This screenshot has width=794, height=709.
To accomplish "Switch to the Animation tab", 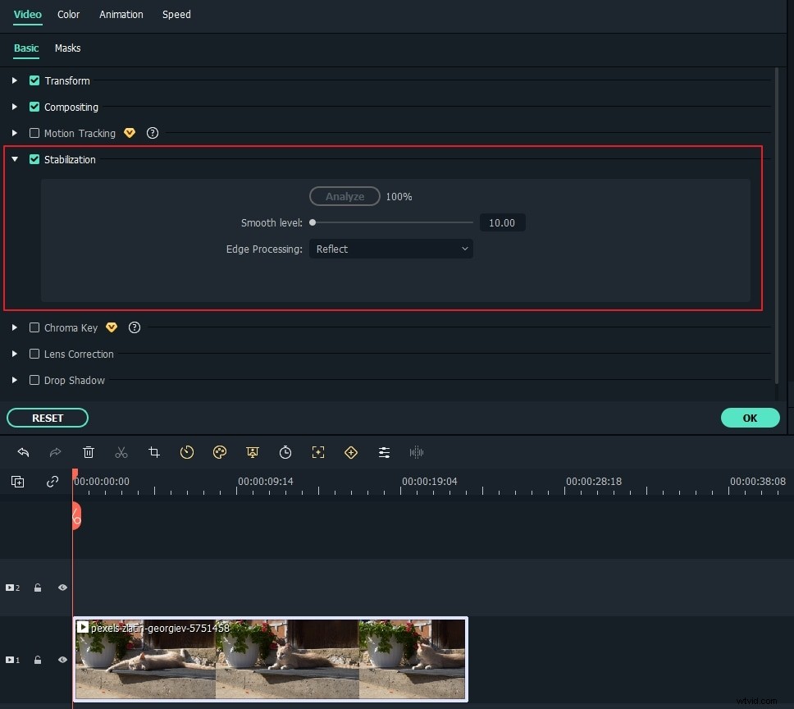I will 121,14.
